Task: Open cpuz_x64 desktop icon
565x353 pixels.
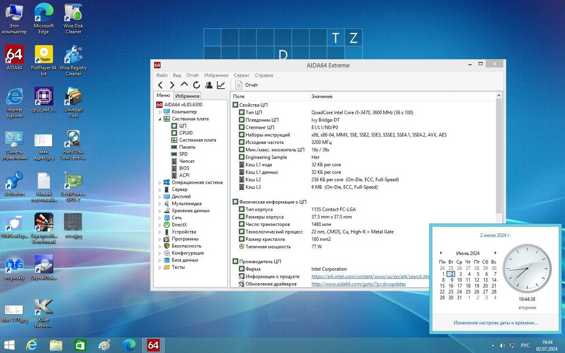Action: point(44,100)
